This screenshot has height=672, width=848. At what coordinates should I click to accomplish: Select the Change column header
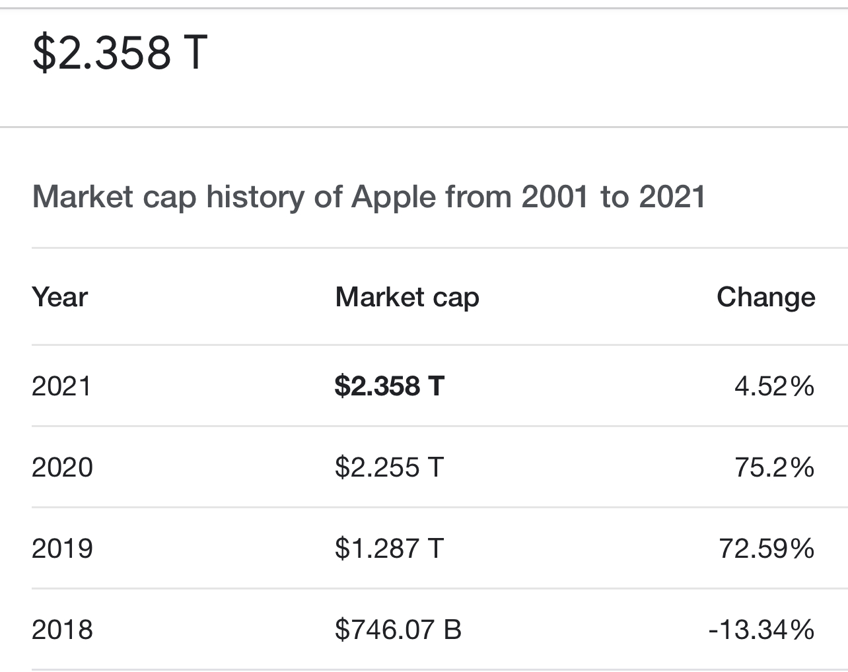point(765,297)
